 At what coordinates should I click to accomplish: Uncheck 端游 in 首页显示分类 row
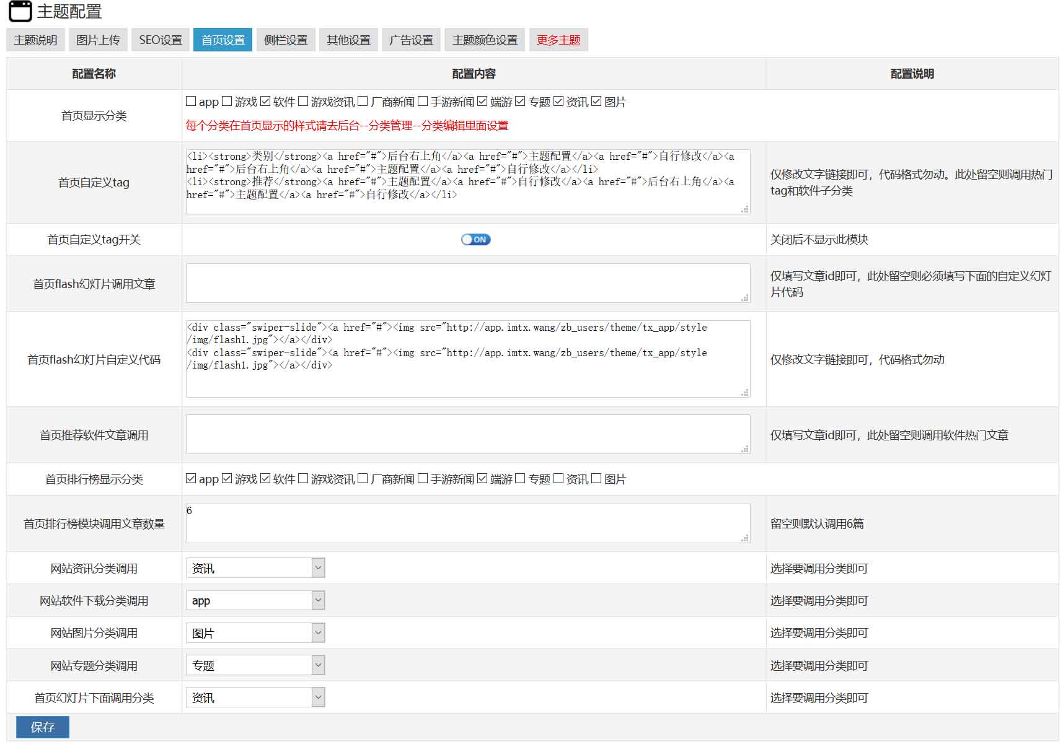click(x=482, y=101)
